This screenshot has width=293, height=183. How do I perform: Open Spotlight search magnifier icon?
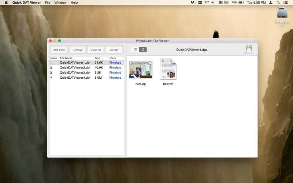(278, 3)
